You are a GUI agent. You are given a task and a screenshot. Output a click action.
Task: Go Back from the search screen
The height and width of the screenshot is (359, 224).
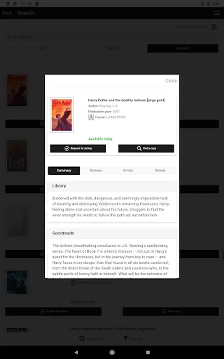point(7,13)
